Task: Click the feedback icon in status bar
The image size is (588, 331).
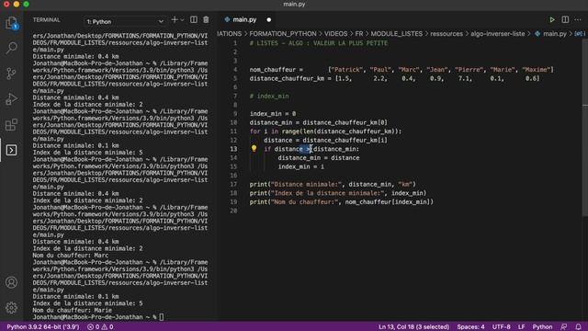Action: [x=563, y=327]
